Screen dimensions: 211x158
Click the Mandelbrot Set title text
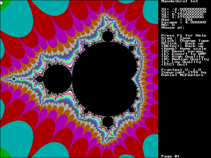[177, 2]
